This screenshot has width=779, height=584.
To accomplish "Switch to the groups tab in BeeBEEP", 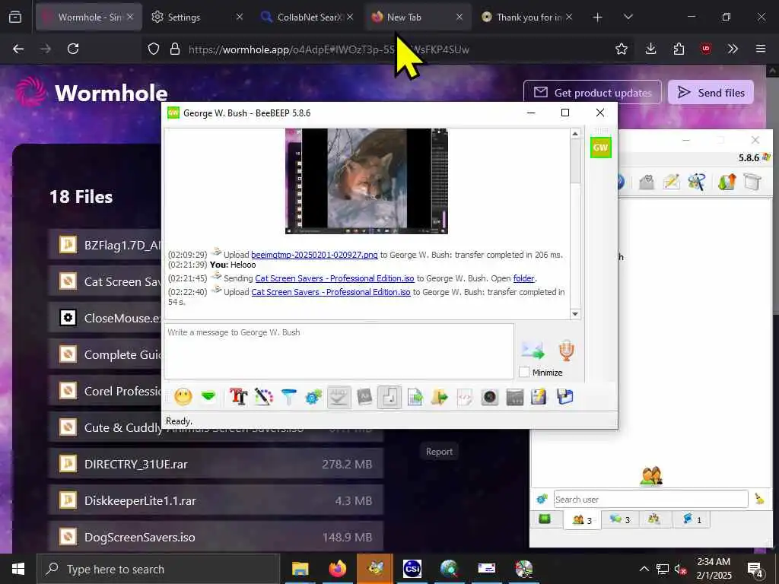I will (654, 519).
